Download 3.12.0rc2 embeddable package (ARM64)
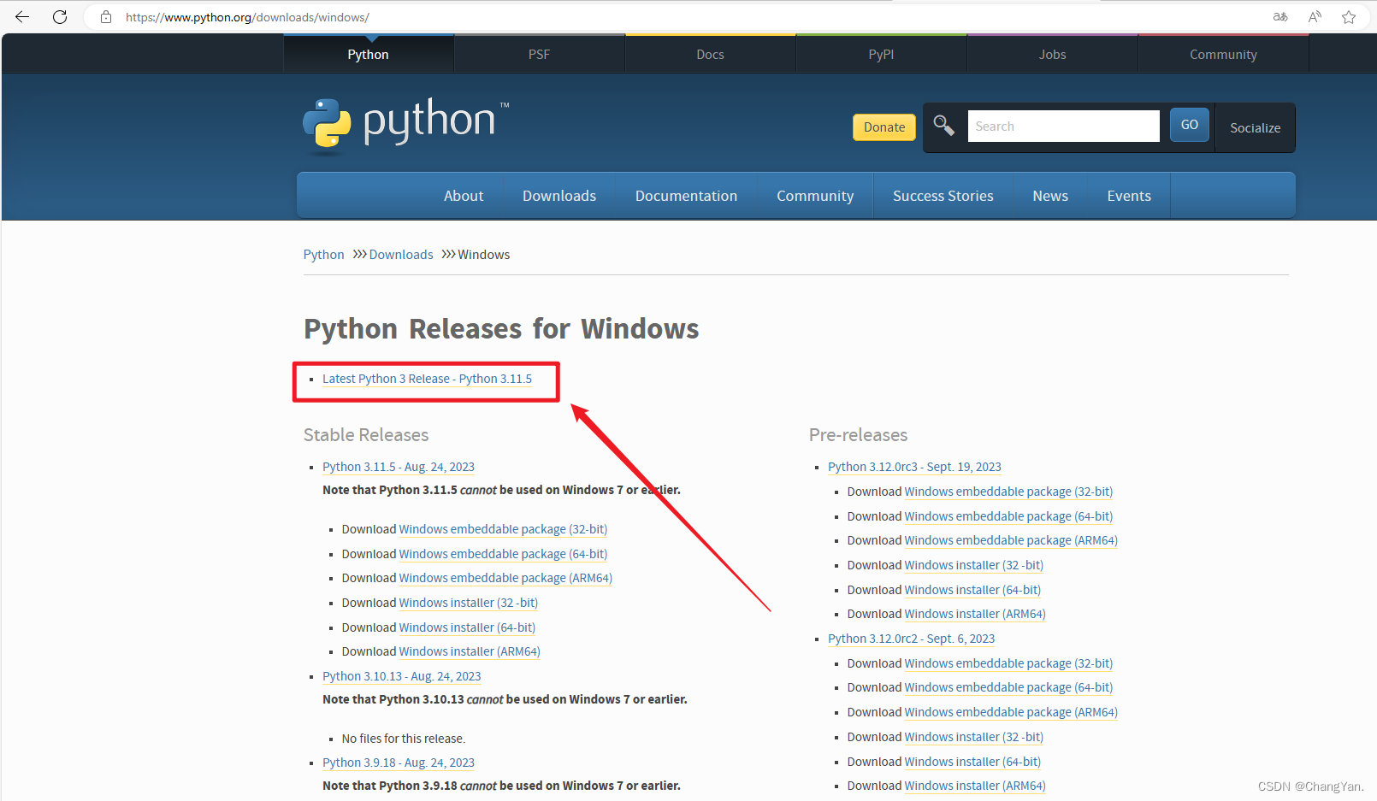Image resolution: width=1377 pixels, height=801 pixels. pyautogui.click(x=1011, y=712)
